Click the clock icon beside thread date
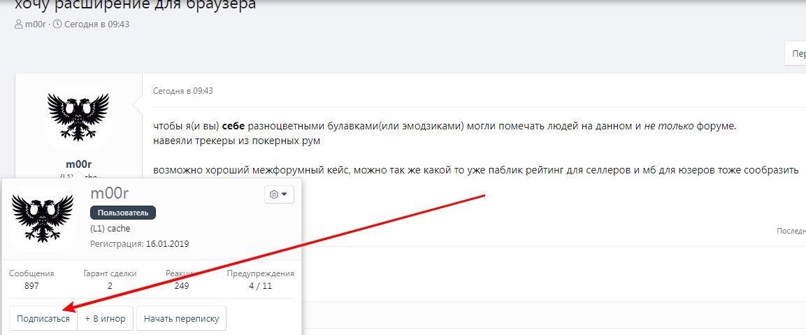Viewport: 806px width, 335px height. coord(57,24)
